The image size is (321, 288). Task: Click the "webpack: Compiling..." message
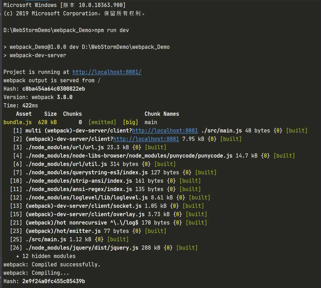pos(36,273)
